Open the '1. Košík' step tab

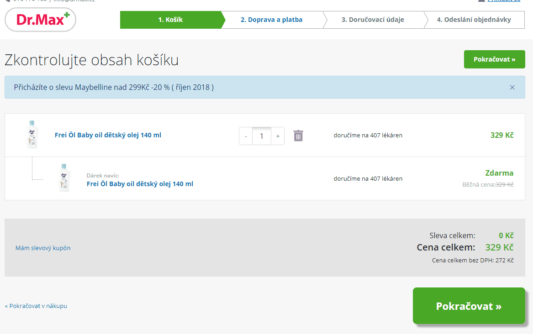pyautogui.click(x=171, y=20)
